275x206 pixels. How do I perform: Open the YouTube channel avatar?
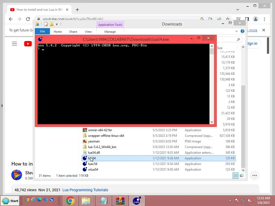17,175
